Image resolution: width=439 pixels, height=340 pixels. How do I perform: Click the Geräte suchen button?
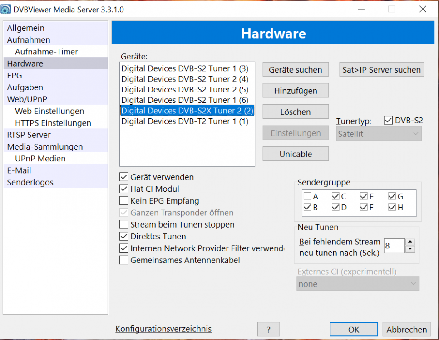295,70
